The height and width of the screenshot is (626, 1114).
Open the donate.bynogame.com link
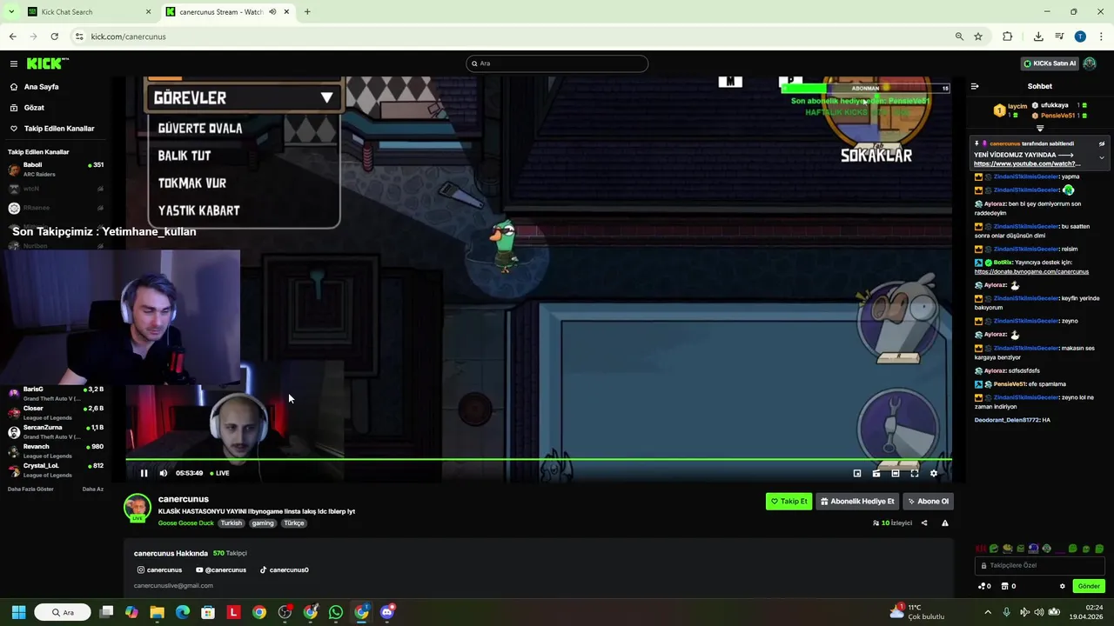1031,271
